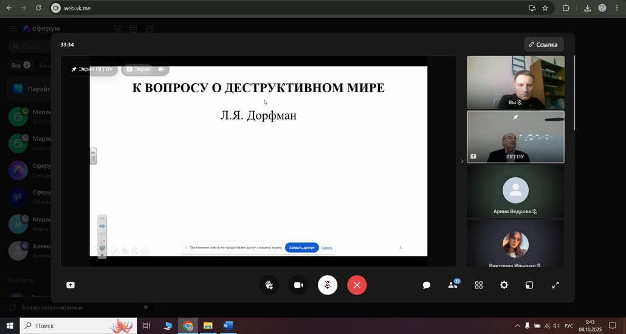Open call settings gear

[x=504, y=285]
